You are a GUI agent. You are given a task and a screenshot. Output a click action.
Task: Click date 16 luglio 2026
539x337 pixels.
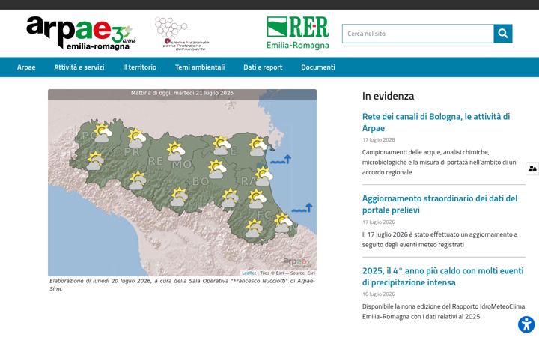coord(379,294)
